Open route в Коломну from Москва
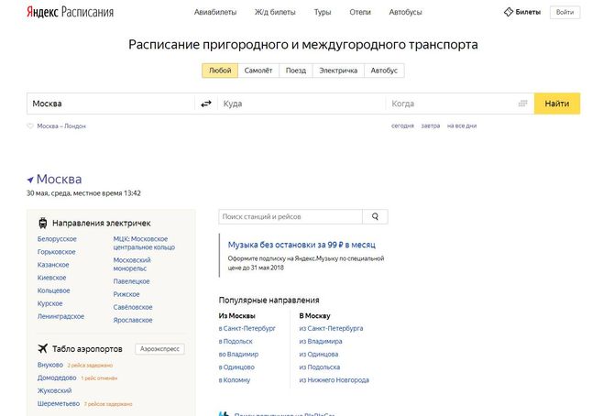The height and width of the screenshot is (416, 614). (x=235, y=380)
